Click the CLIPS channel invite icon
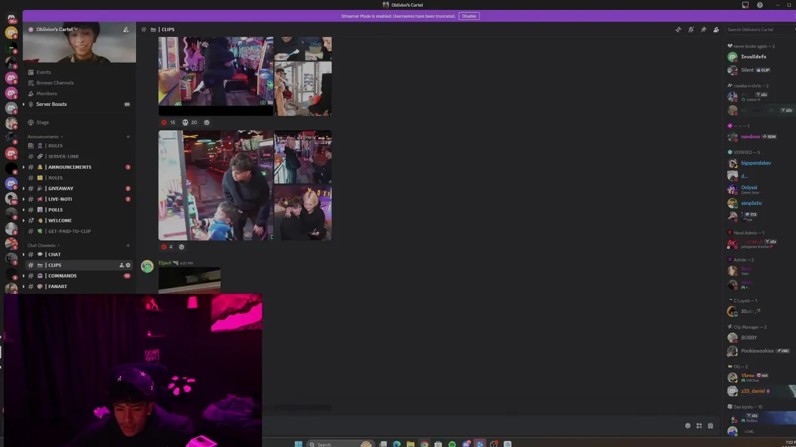 (122, 265)
